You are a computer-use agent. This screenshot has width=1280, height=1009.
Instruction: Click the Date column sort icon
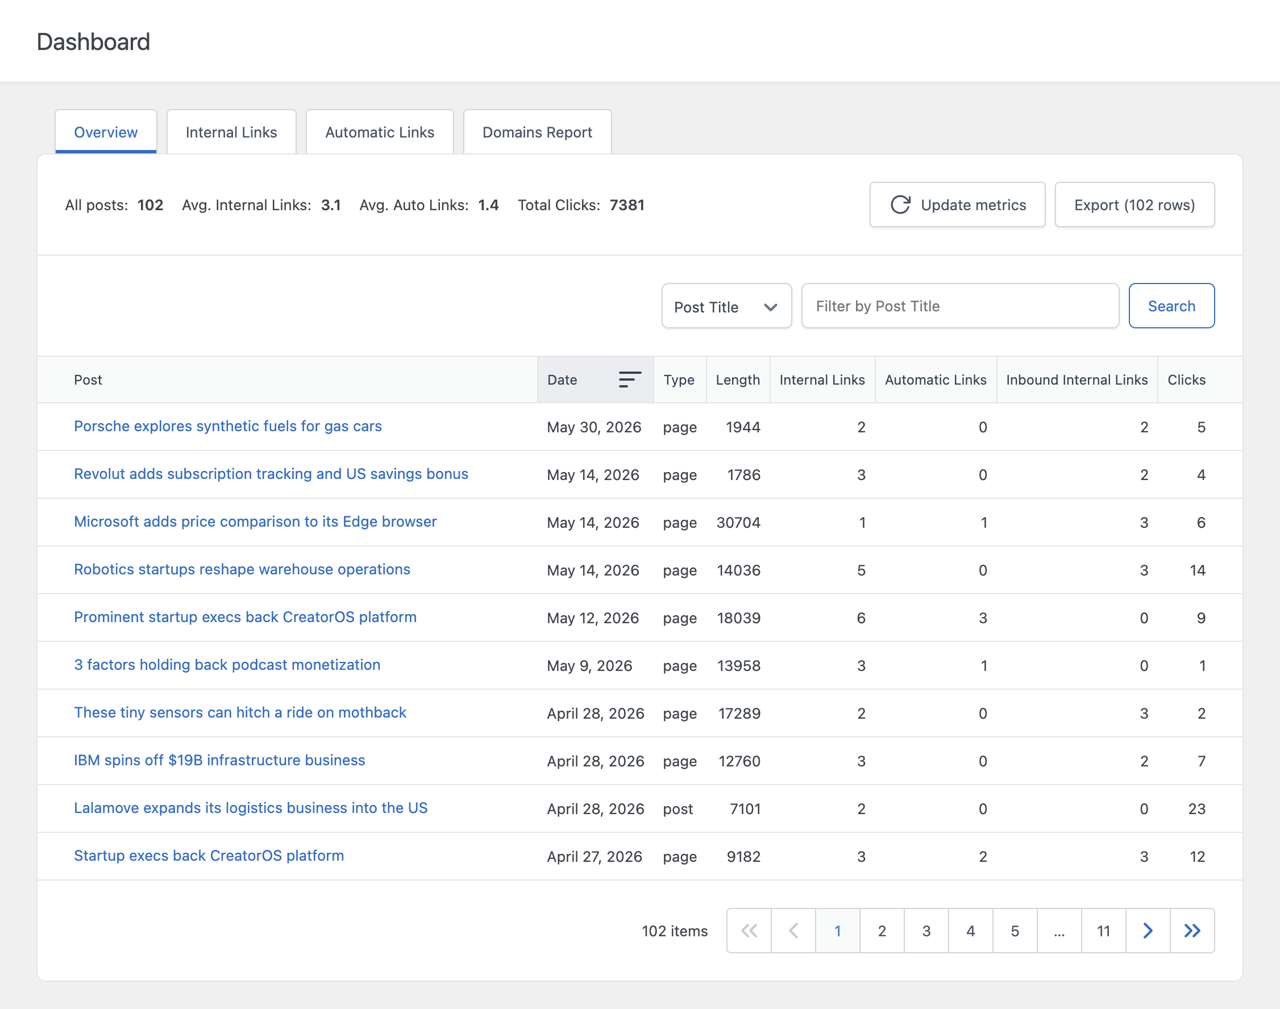629,380
